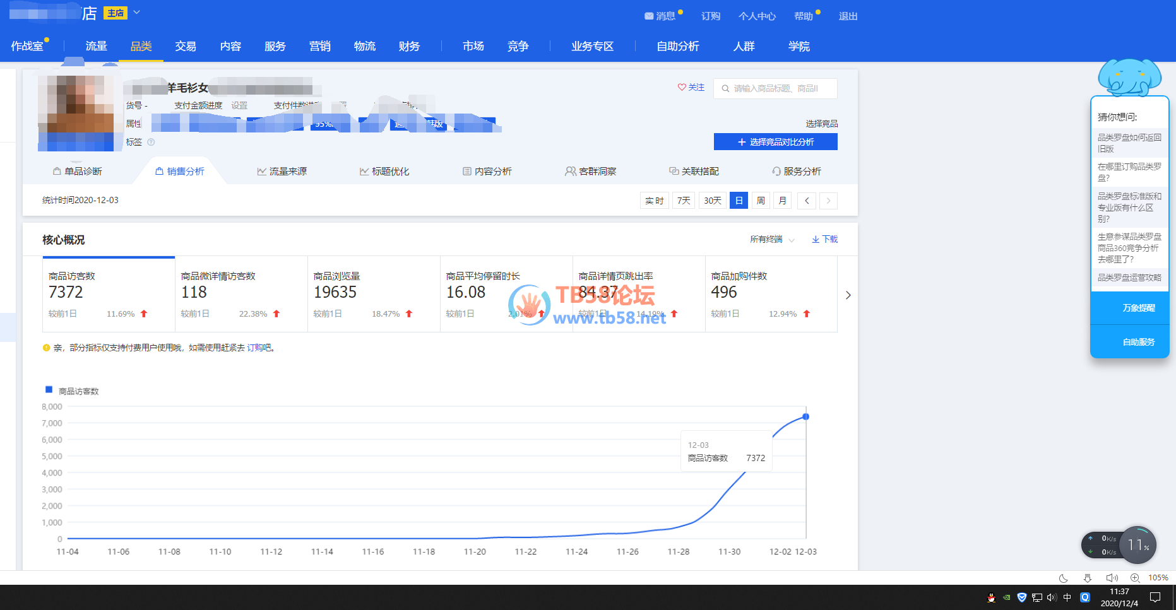Open the shop switcher dropdown beside 主店
This screenshot has height=610, width=1176.
pyautogui.click(x=137, y=13)
